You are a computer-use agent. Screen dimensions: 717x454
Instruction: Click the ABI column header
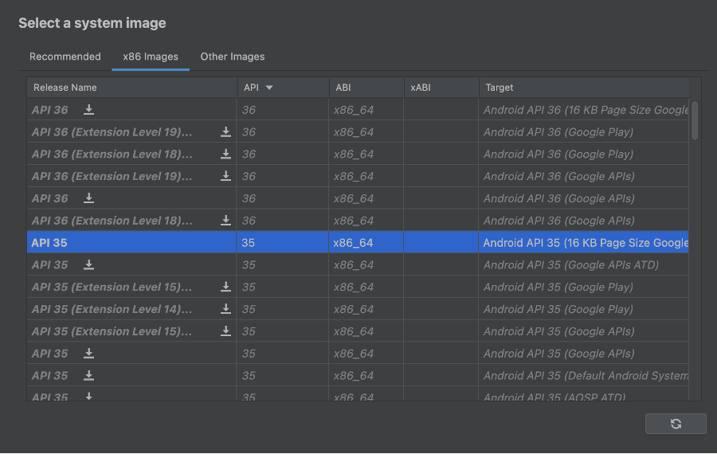coord(343,88)
